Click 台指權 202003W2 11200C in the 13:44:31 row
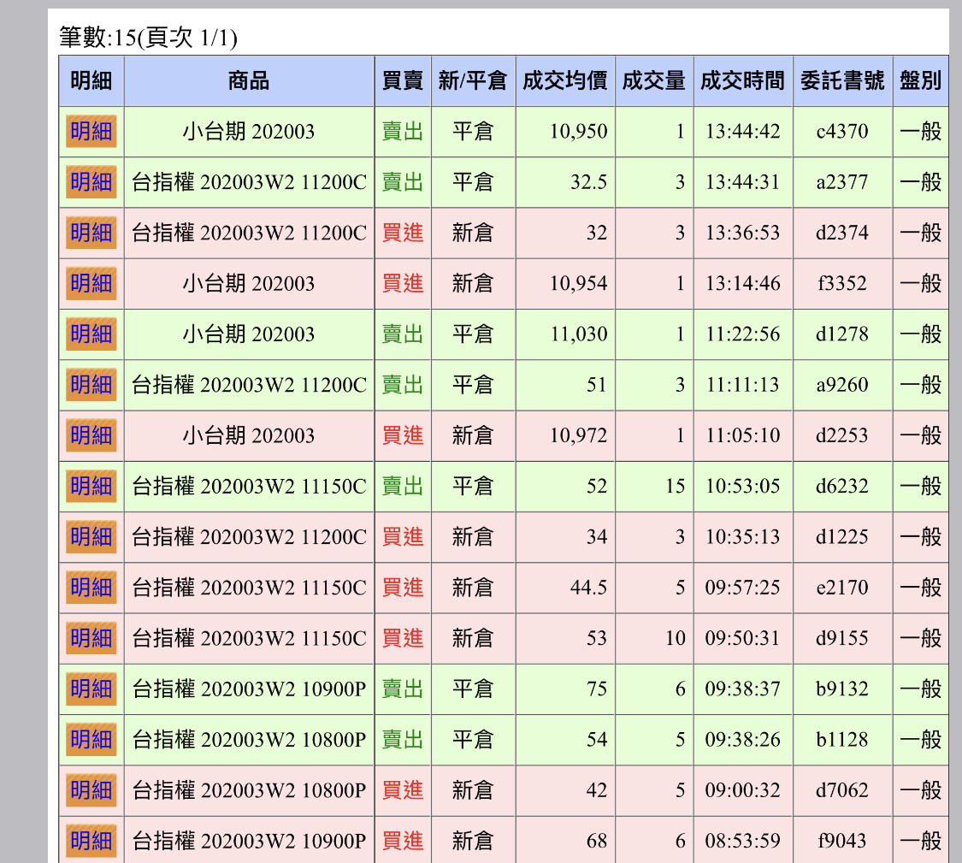Viewport: 962px width, 863px height. [x=249, y=182]
